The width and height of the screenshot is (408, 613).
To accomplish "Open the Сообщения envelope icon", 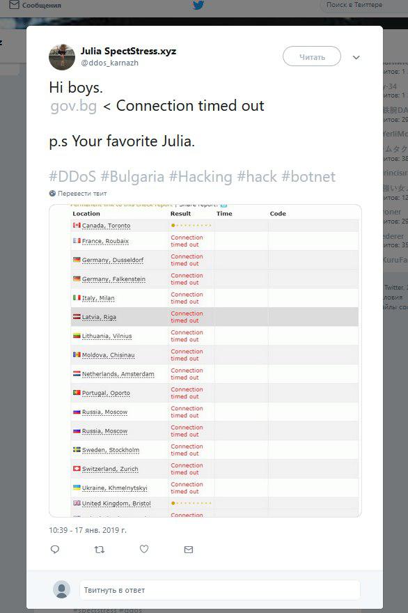I will pos(14,5).
